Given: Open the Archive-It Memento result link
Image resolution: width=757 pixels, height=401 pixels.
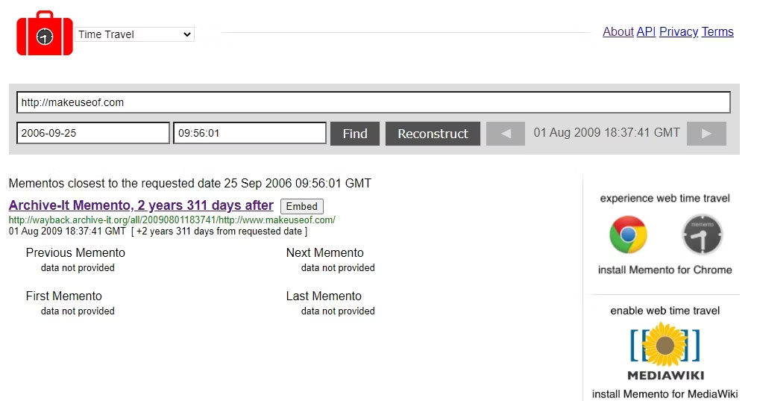Looking at the screenshot, I should (x=141, y=205).
